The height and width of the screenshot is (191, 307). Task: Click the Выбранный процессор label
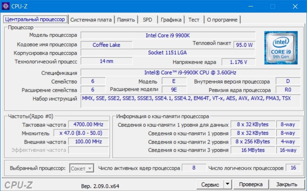[38, 168]
